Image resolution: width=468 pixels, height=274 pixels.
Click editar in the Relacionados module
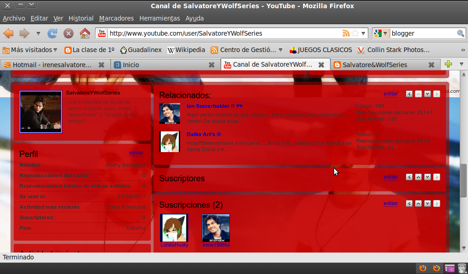(390, 94)
